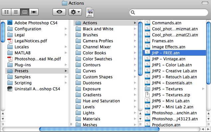
Task: Switch to list view mode
Action: [16, 12]
